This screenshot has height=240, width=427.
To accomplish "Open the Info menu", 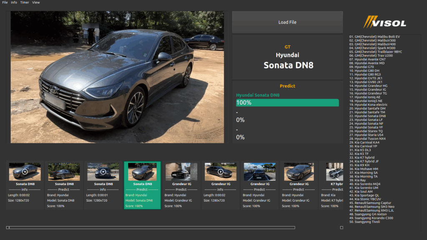I will coord(14,2).
